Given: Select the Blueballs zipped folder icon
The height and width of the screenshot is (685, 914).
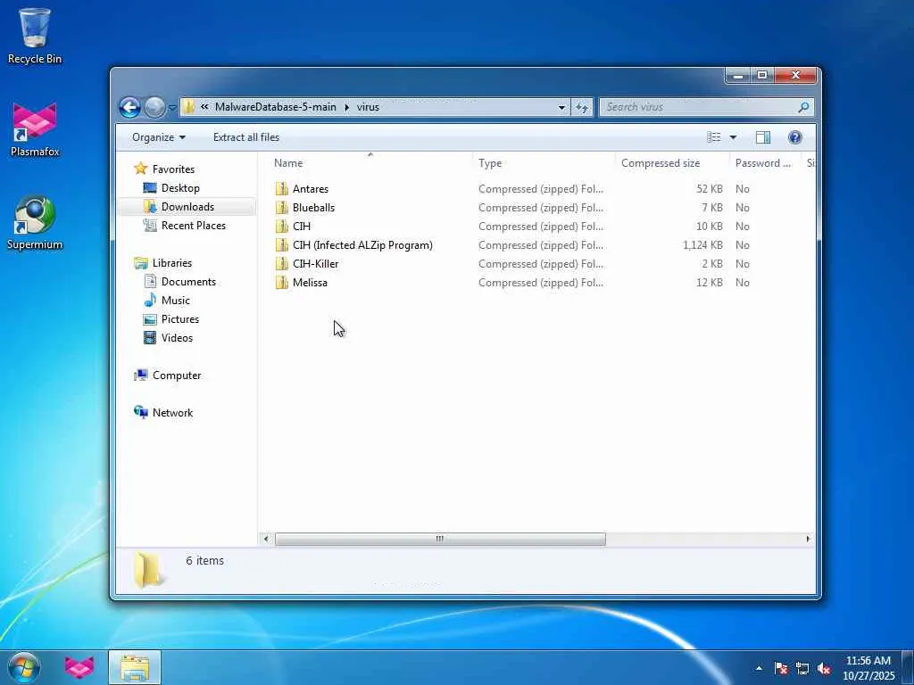Looking at the screenshot, I should (282, 207).
